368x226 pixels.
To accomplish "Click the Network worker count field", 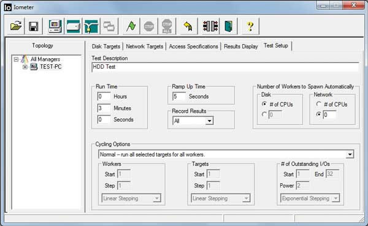I will (329, 115).
